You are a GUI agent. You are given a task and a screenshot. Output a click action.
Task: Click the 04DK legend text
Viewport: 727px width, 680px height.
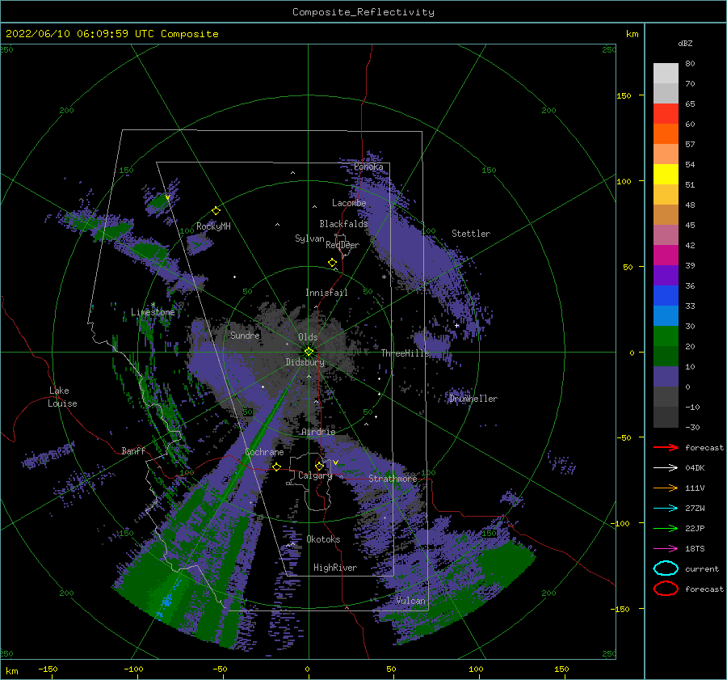(x=695, y=467)
